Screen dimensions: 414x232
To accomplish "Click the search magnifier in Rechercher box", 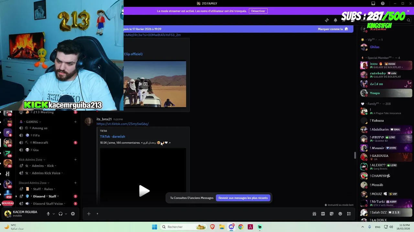I will point(409,20).
